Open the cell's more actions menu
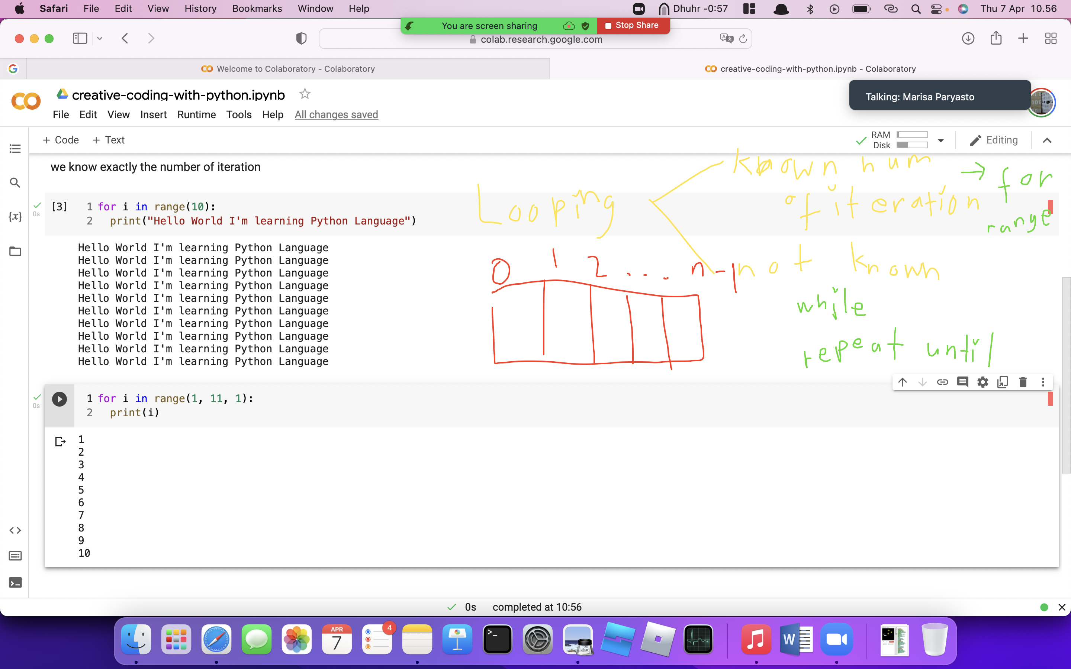Image resolution: width=1071 pixels, height=669 pixels. coord(1043,382)
